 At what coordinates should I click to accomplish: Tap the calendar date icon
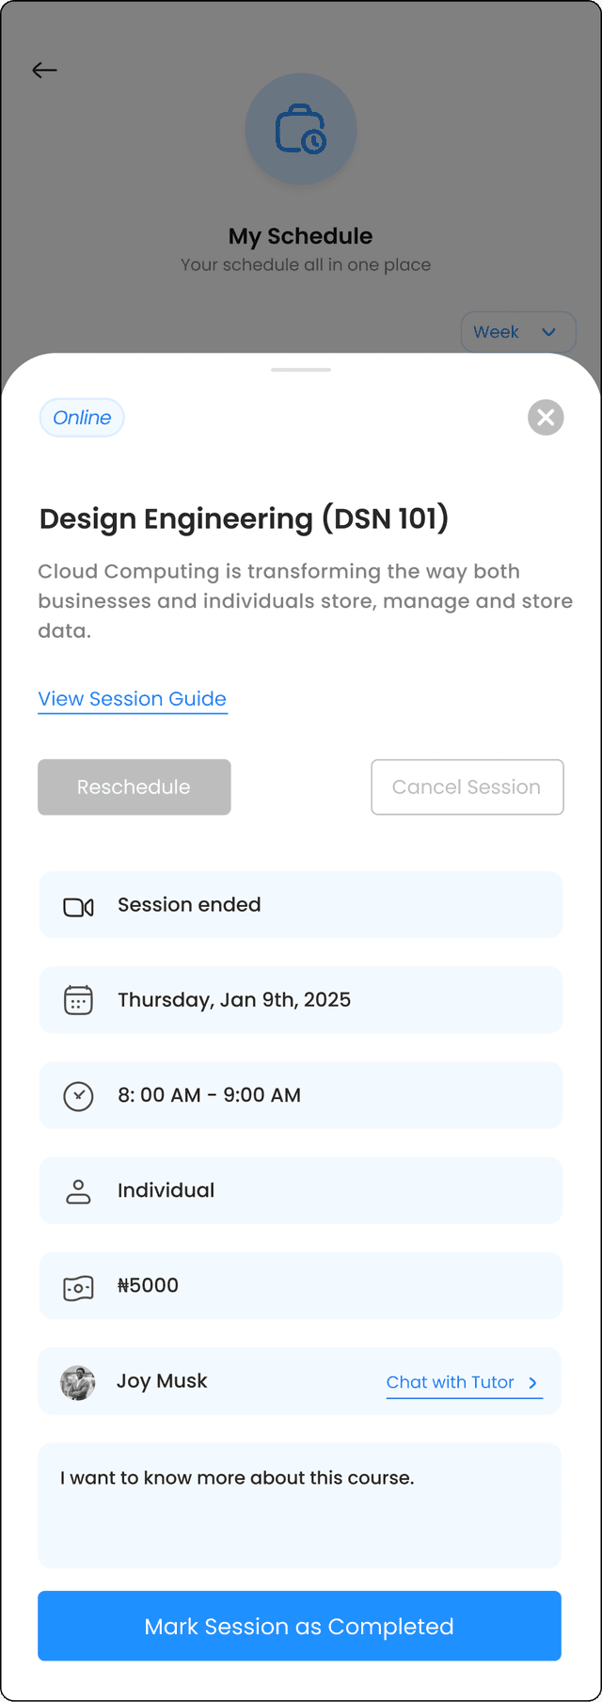tap(78, 1000)
